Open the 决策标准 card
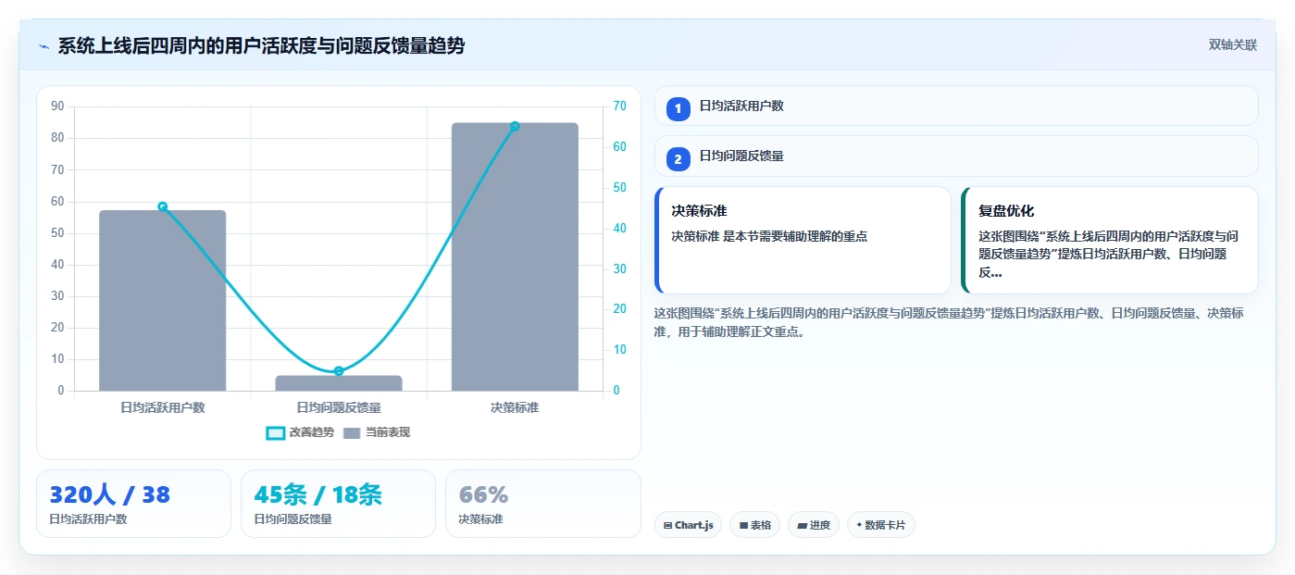Screen dimensions: 1295x575 pos(803,240)
